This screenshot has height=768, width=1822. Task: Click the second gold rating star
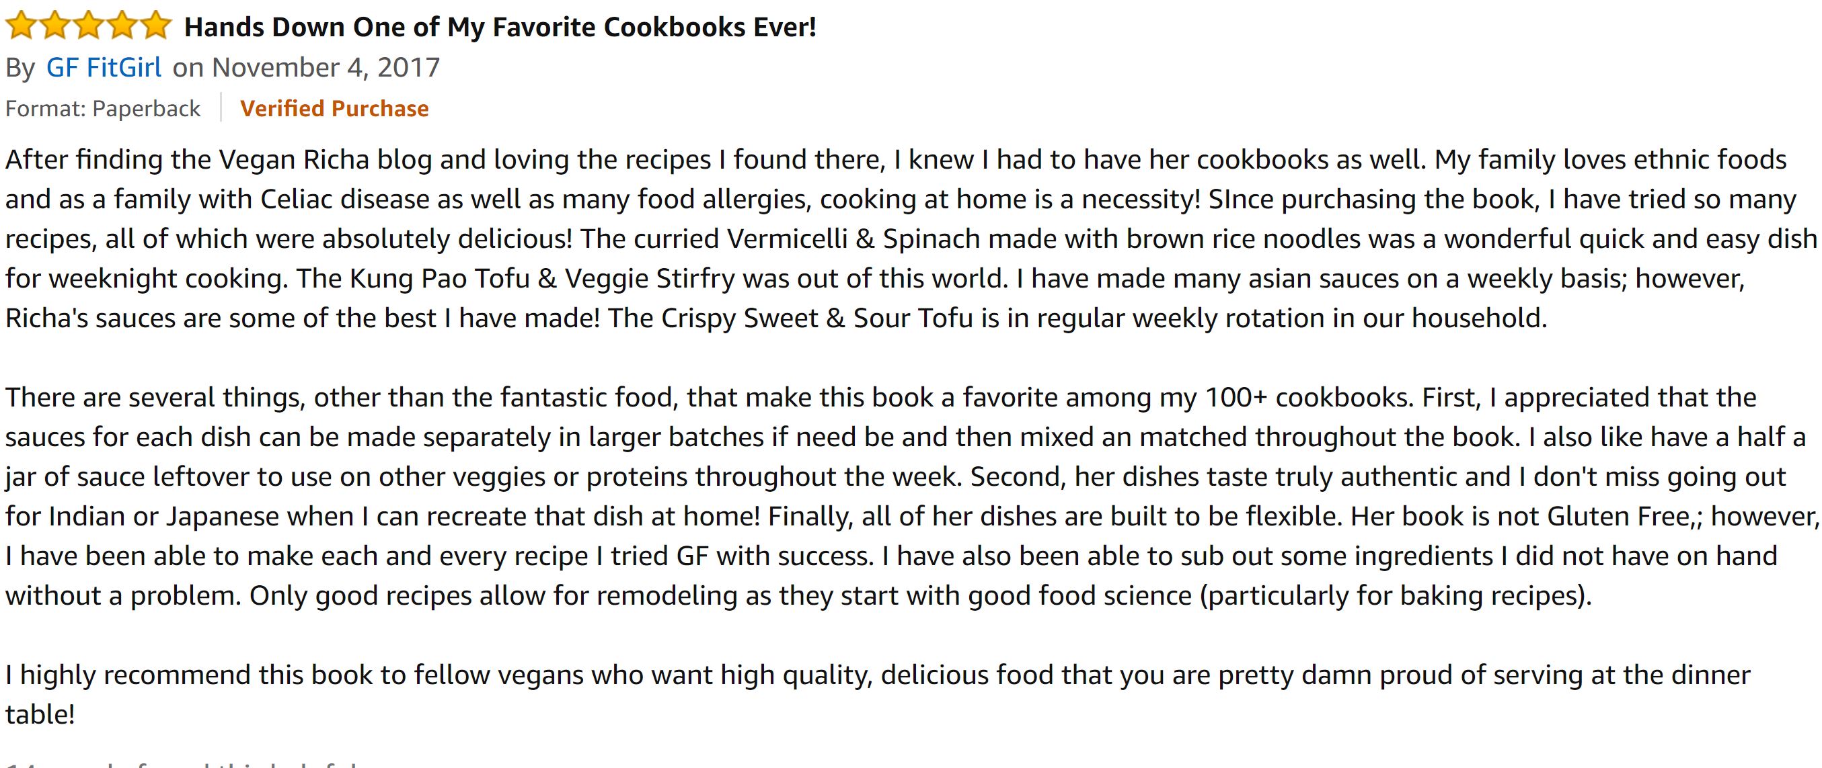pyautogui.click(x=54, y=26)
